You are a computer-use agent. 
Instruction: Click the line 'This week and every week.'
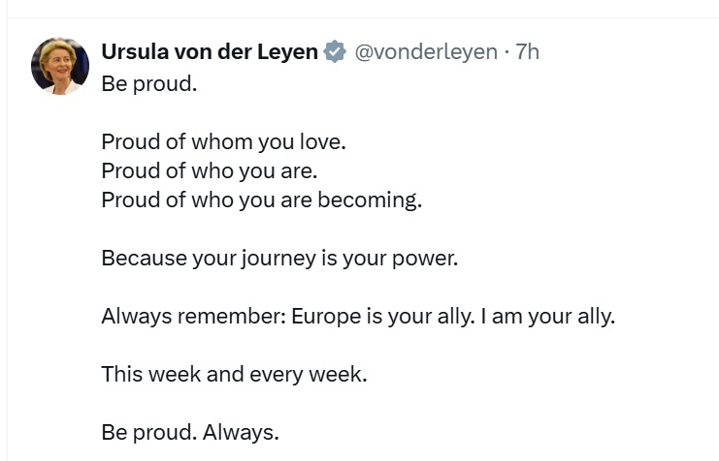tap(234, 374)
